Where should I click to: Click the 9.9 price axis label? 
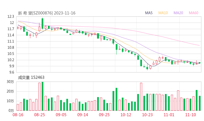point(11,66)
